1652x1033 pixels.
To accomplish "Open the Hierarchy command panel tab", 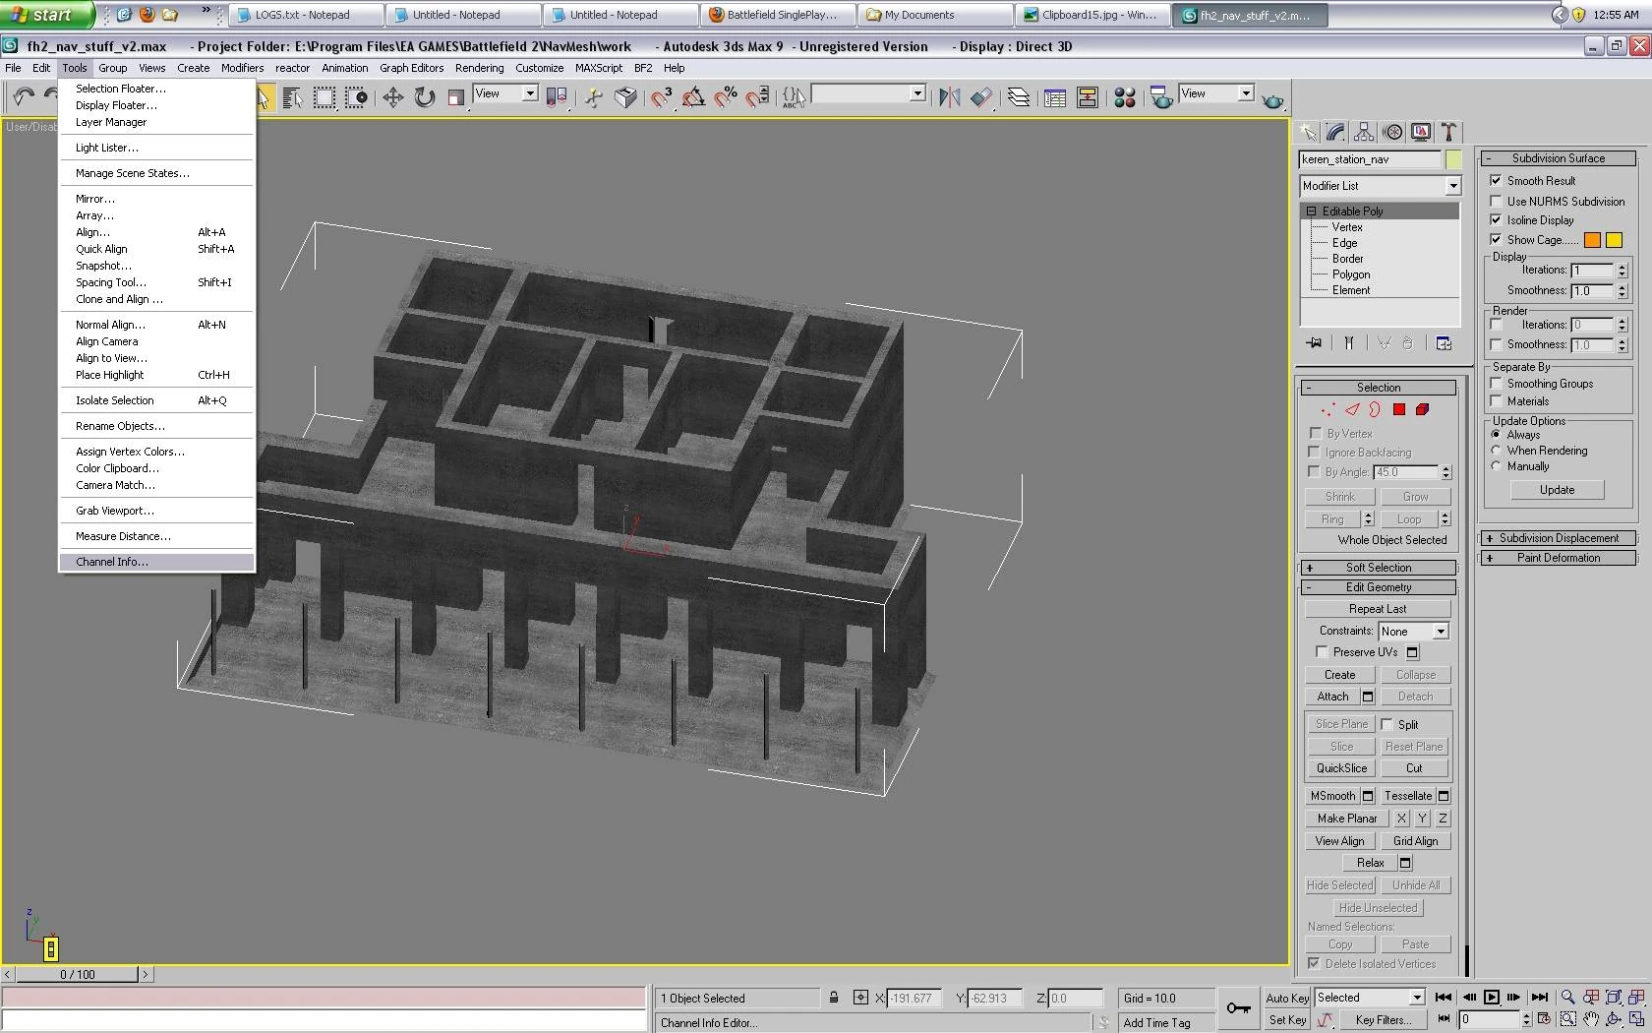I will click(1364, 132).
